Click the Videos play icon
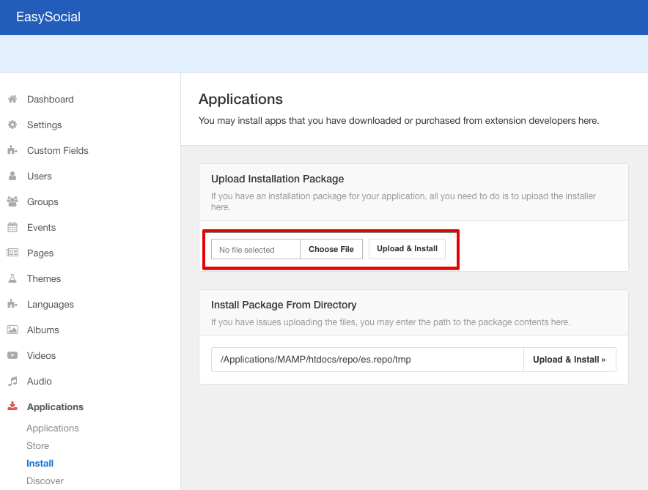 point(12,355)
